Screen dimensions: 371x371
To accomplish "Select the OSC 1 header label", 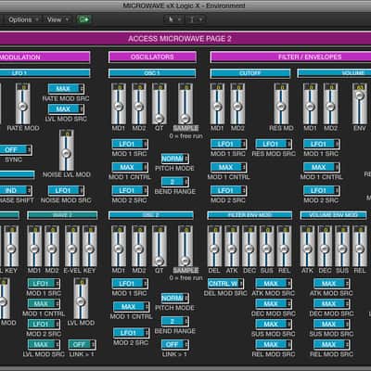I will point(152,73).
